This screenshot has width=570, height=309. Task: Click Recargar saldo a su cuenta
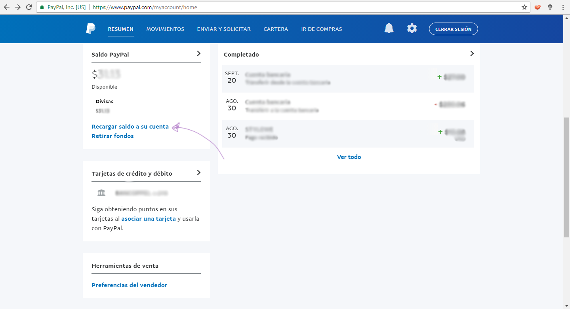(x=130, y=127)
